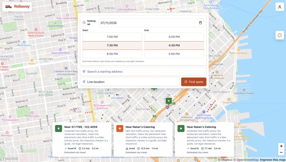The width and height of the screenshot is (286, 162).
Task: Focus the Search a starting address field
Action: tap(143, 72)
